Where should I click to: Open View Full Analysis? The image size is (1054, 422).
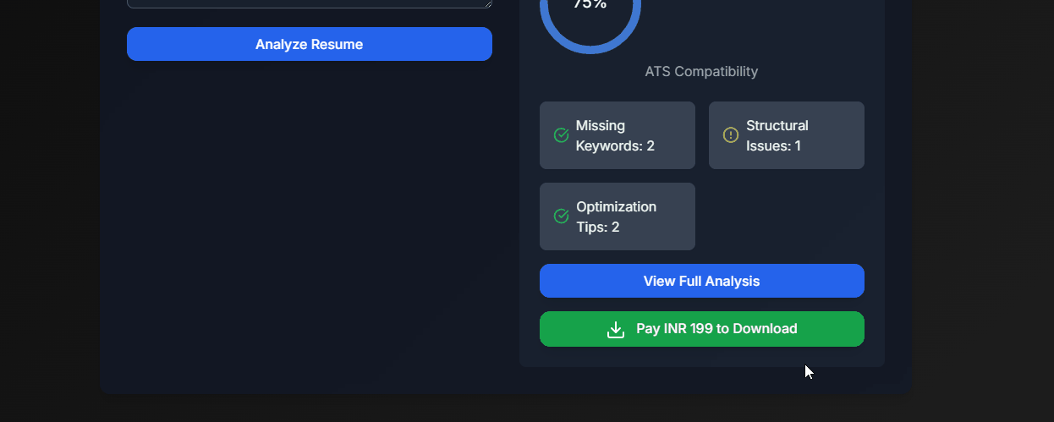point(702,281)
